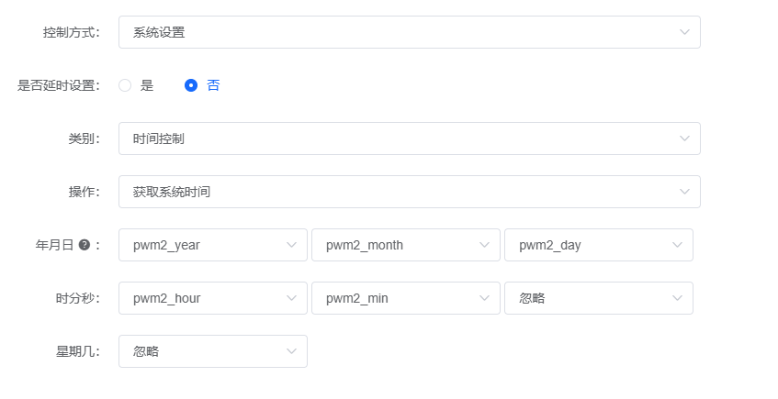The image size is (778, 399).
Task: Select the 是 radio button
Action: coord(126,85)
